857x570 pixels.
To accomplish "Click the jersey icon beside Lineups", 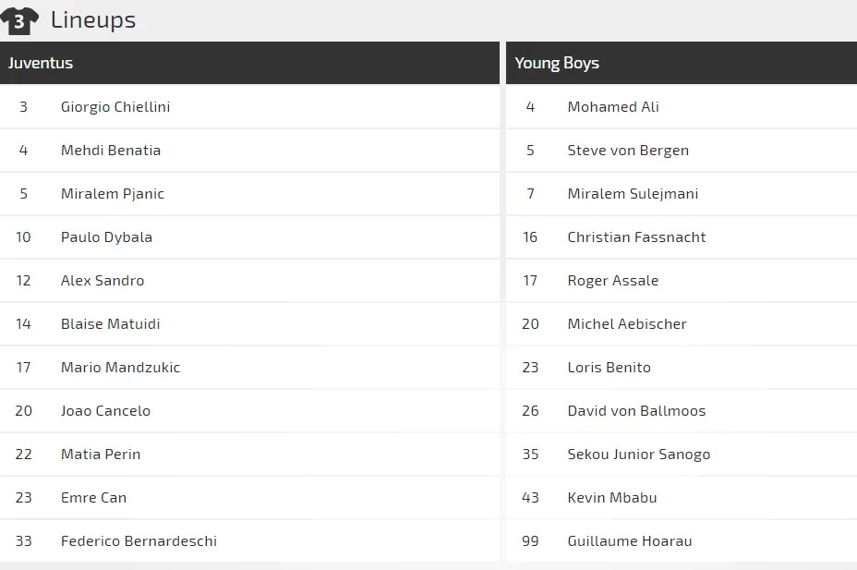I will [x=19, y=20].
